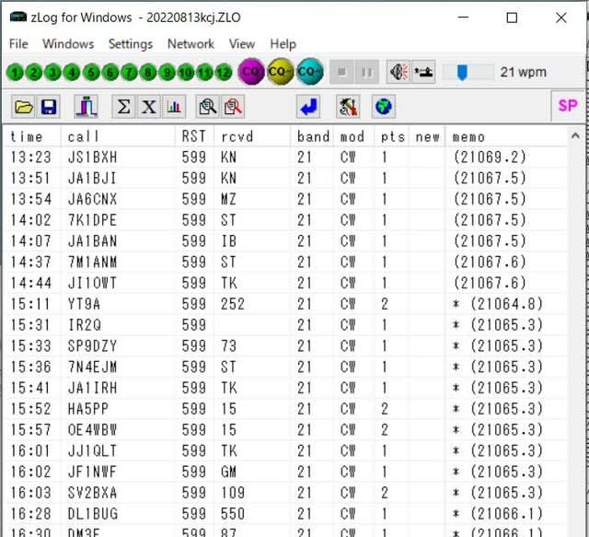Screen dimensions: 589x537
Task: Open the File menu
Action: click(18, 43)
